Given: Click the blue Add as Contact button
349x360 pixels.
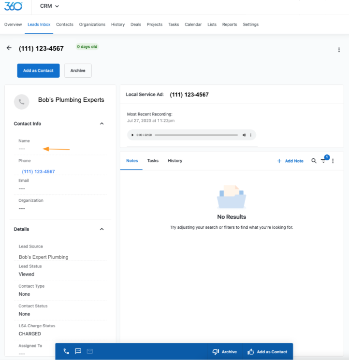Looking at the screenshot, I should click(x=38, y=70).
